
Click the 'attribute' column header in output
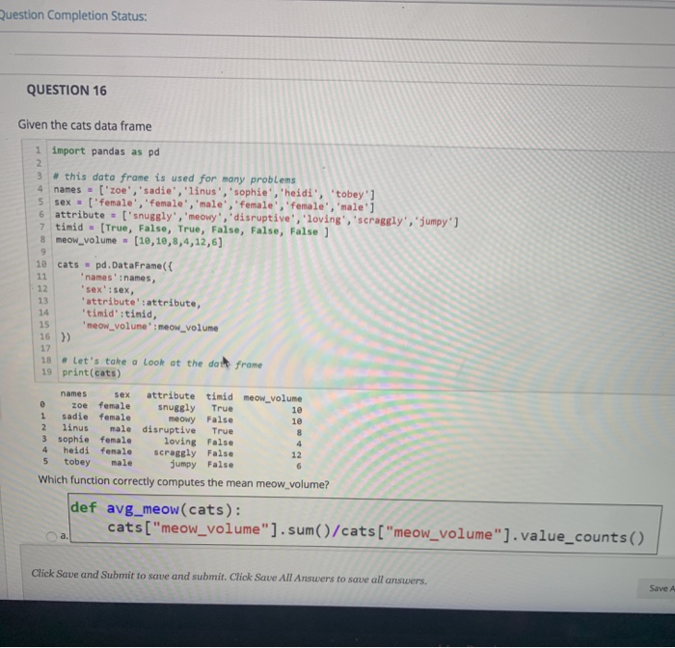coord(171,395)
